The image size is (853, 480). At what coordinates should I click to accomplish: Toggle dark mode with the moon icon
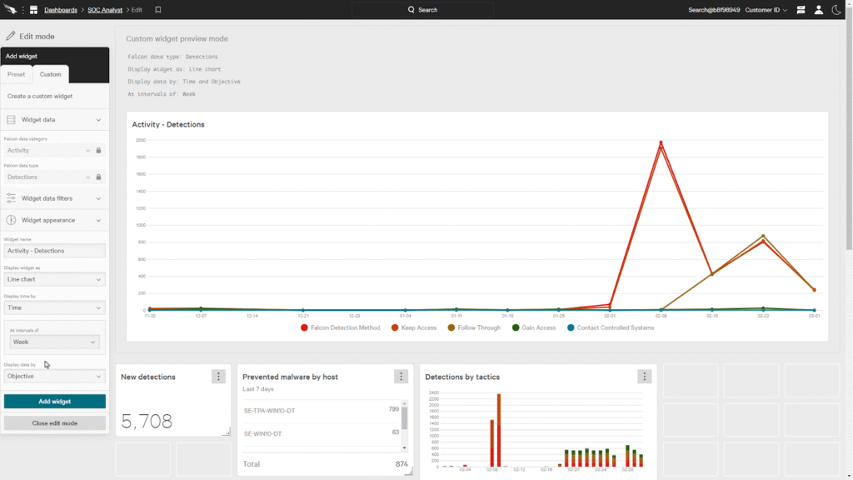(x=837, y=10)
